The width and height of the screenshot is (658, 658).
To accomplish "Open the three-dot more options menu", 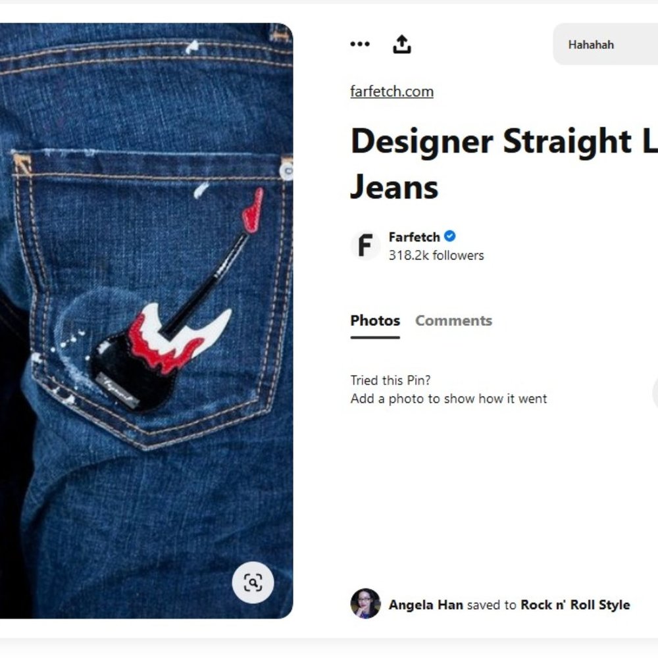I will (360, 43).
